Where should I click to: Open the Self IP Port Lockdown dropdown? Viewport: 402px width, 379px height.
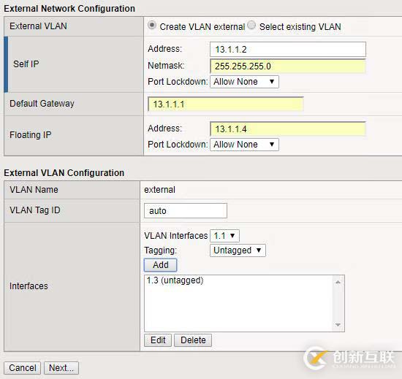click(x=244, y=82)
